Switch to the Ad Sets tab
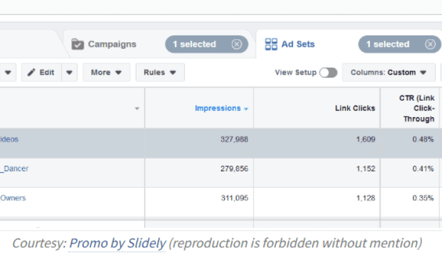Viewport: 442px width, 253px height. pyautogui.click(x=298, y=44)
